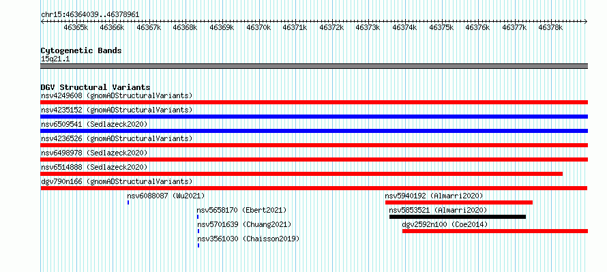This screenshot has width=607, height=272.
Task: Click the 46369k ruler position
Action: coord(222,27)
